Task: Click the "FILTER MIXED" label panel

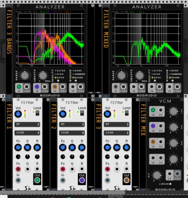Action: tap(106, 51)
